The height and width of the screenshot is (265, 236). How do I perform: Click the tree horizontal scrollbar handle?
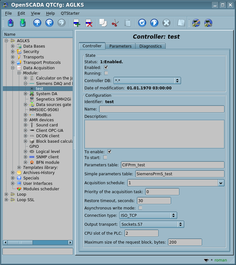pyautogui.click(x=20, y=242)
